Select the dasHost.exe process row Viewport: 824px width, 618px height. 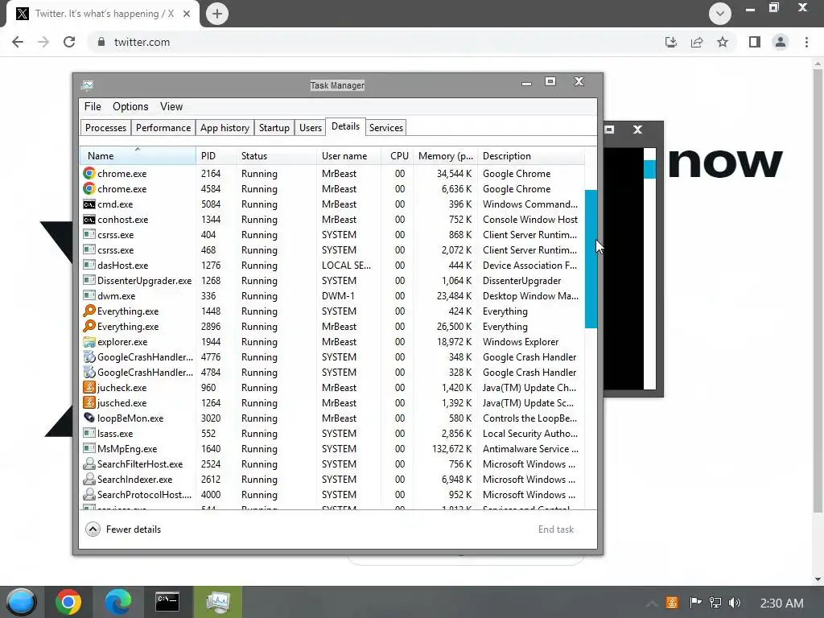(332, 266)
